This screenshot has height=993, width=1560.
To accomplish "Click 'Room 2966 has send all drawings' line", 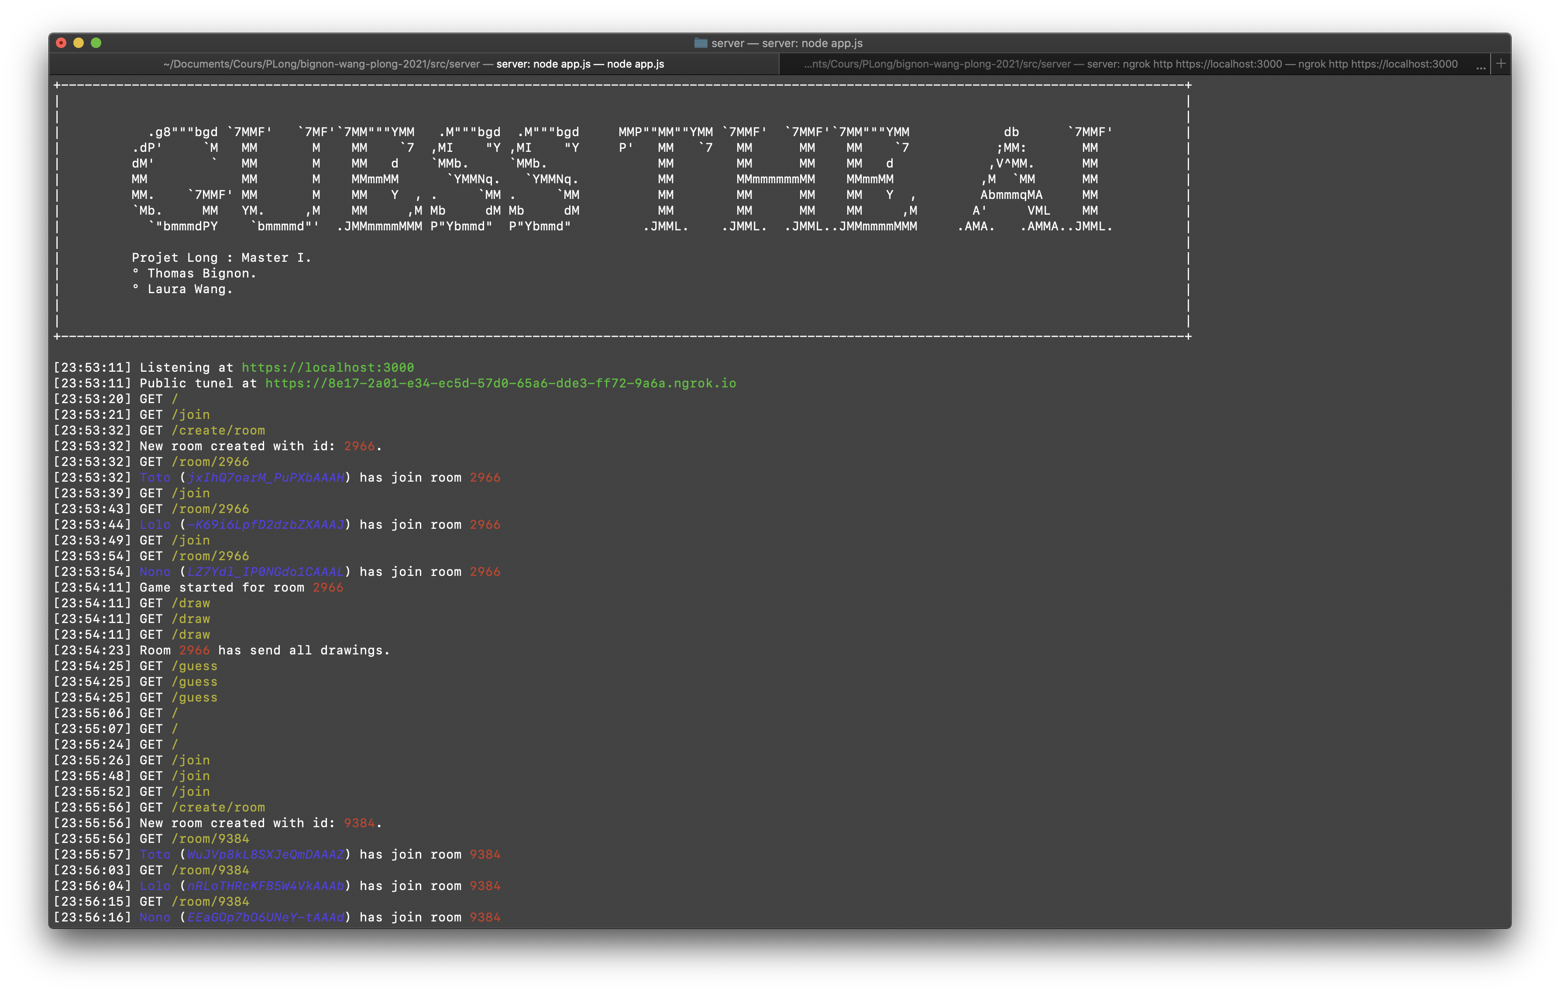I will click(x=265, y=651).
